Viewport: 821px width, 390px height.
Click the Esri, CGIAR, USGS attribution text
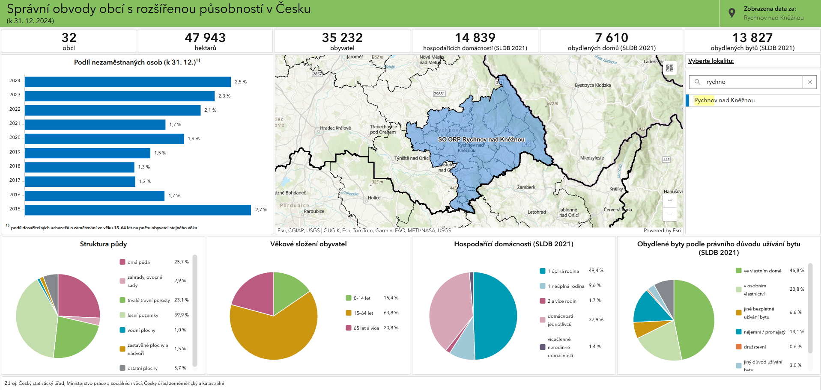pos(364,230)
